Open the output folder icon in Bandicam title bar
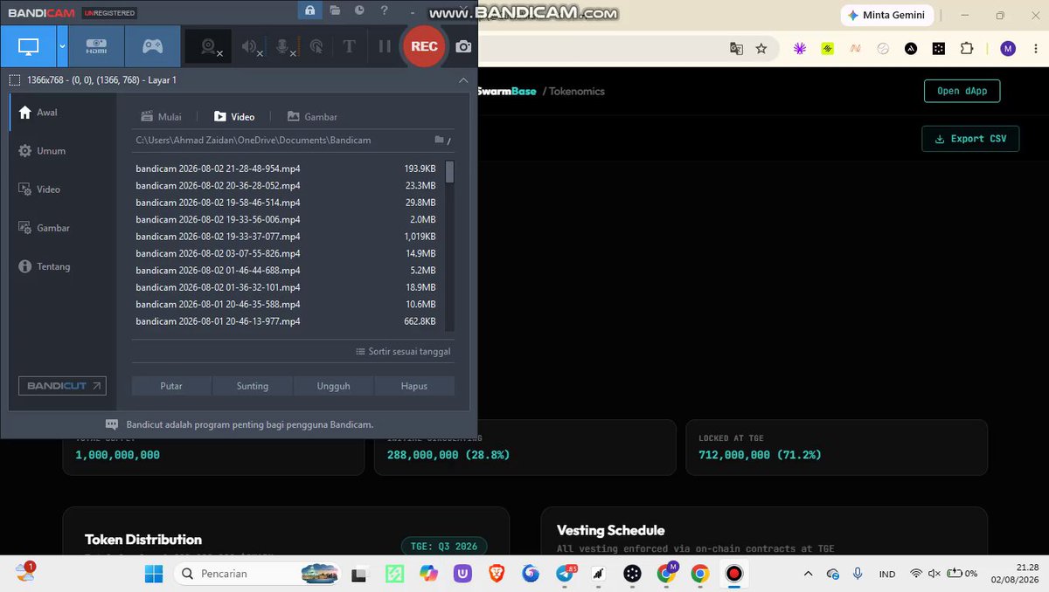 click(x=336, y=10)
